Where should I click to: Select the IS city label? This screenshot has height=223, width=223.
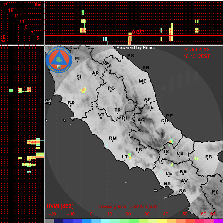pyautogui.click(x=166, y=152)
